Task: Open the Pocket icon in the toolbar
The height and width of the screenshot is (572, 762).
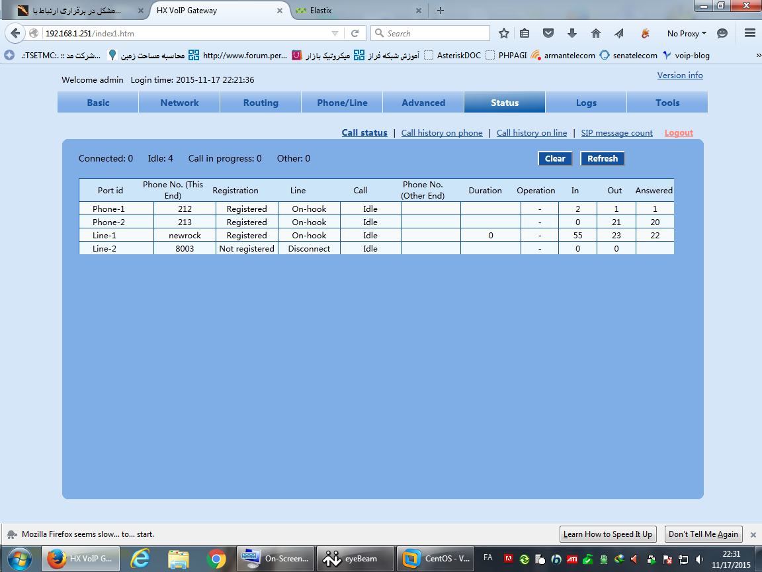Action: point(548,33)
